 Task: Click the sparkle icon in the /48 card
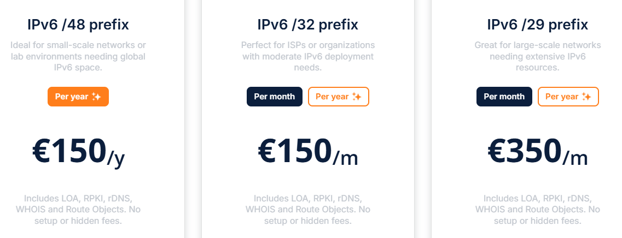(96, 97)
